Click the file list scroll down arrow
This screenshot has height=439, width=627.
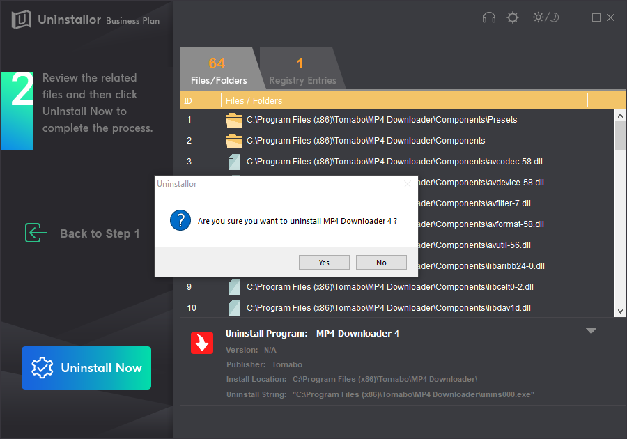tap(620, 311)
